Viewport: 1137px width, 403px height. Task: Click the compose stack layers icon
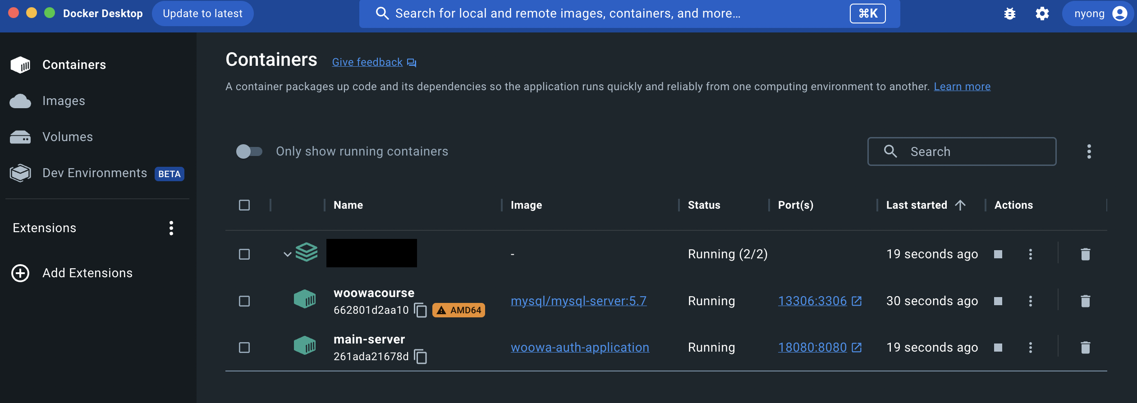coord(307,252)
